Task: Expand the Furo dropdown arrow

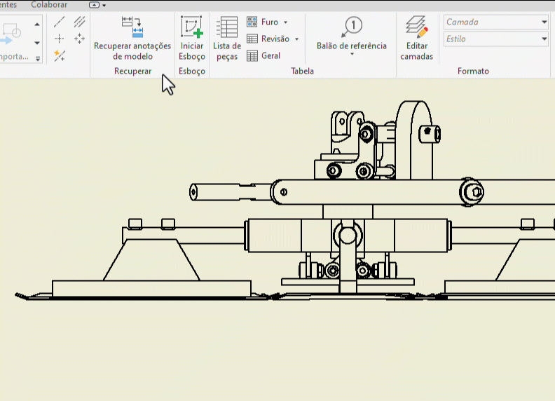Action: [x=286, y=22]
